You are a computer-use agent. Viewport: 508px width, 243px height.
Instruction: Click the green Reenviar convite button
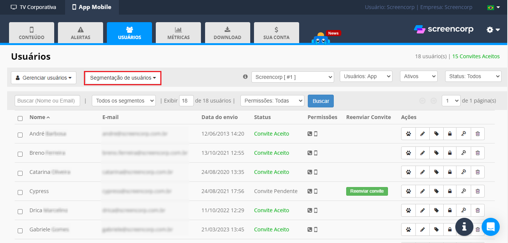click(x=367, y=191)
